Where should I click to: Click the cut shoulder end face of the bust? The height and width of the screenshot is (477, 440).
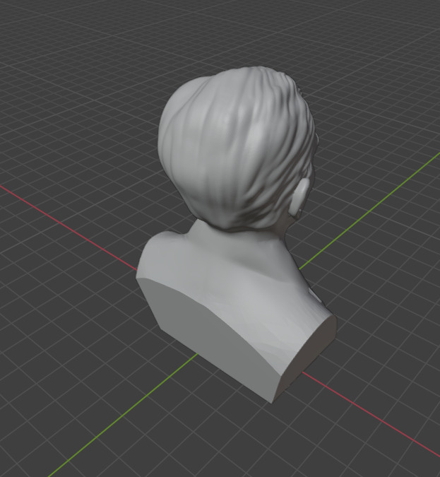coord(307,356)
